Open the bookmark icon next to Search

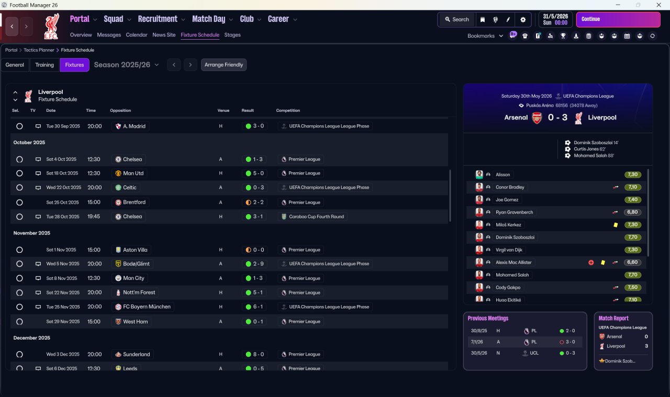[x=483, y=19]
